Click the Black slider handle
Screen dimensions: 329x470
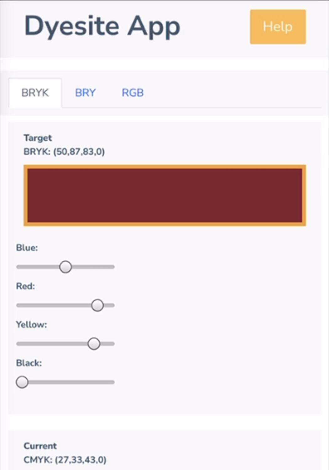coord(22,382)
